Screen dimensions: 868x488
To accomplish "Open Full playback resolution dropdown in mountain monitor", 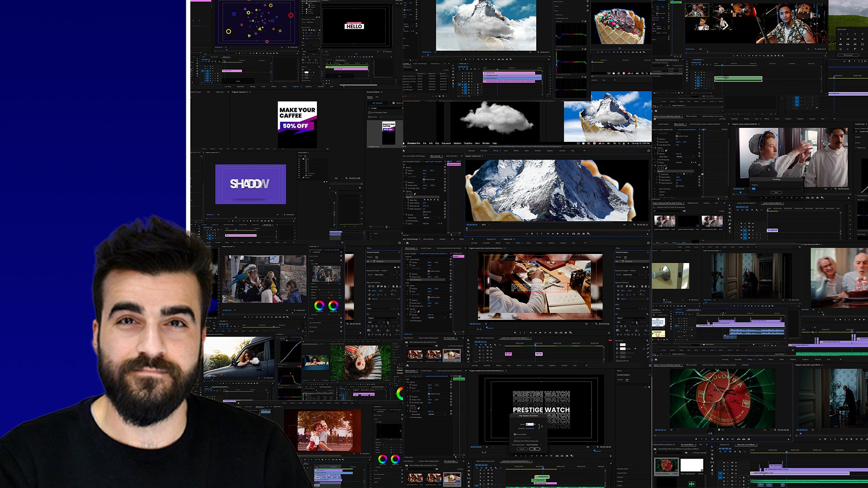I will [627, 225].
